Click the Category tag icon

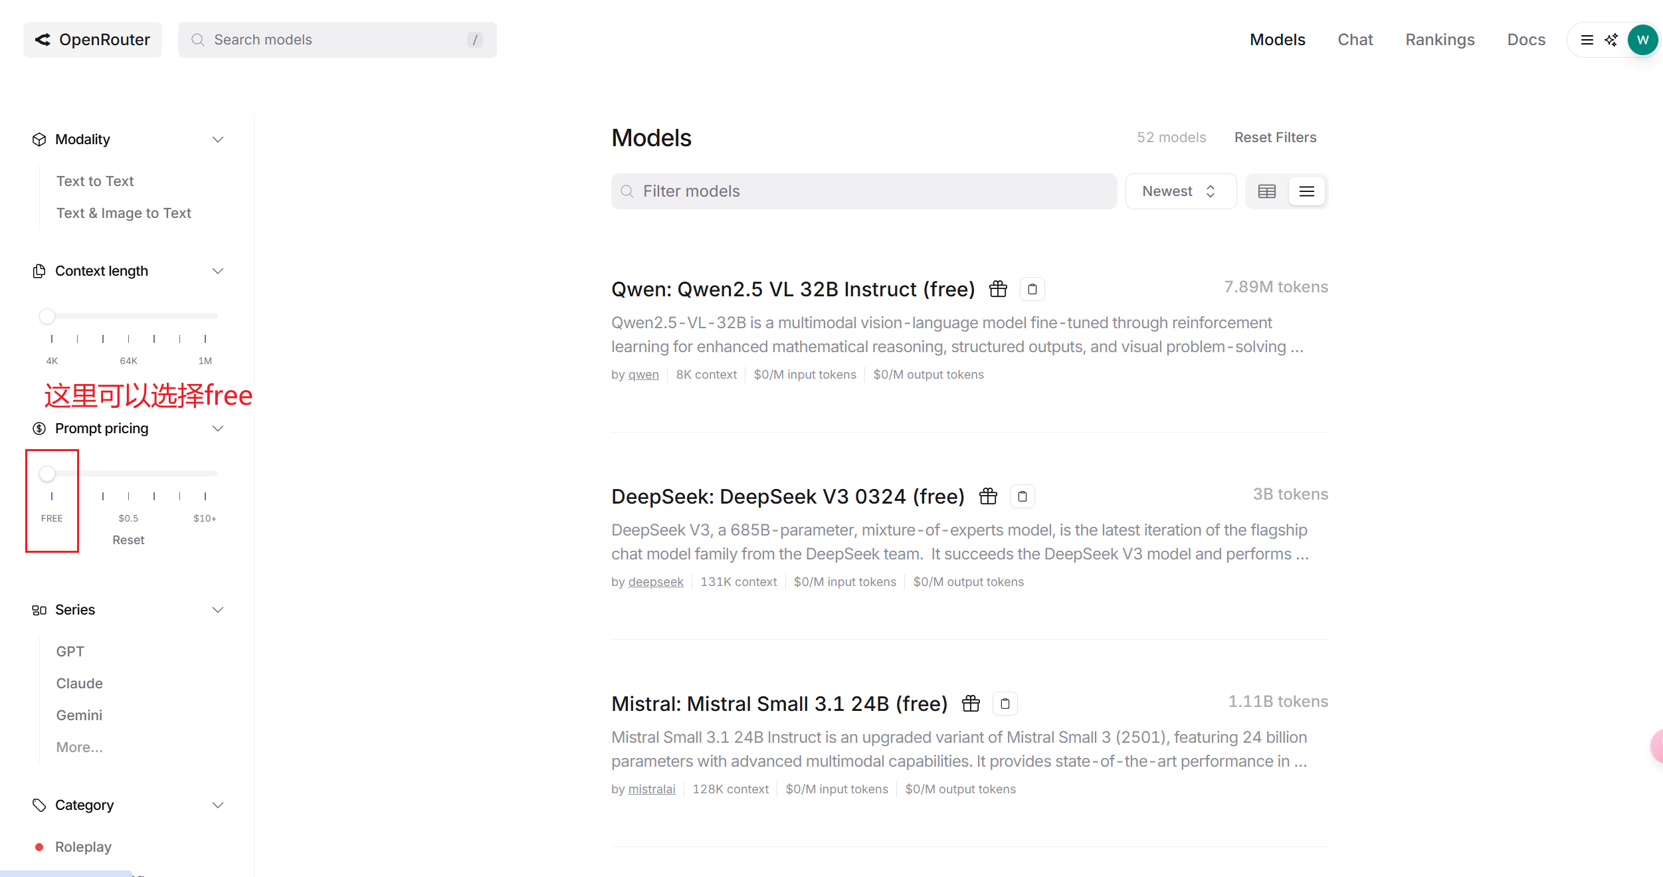tap(39, 805)
